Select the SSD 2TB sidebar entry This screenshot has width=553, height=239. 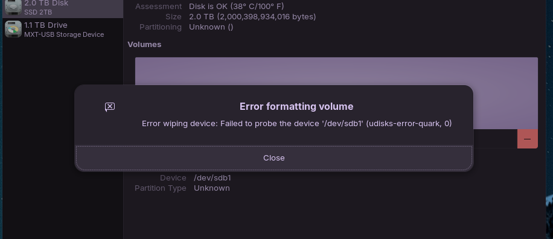(x=63, y=8)
